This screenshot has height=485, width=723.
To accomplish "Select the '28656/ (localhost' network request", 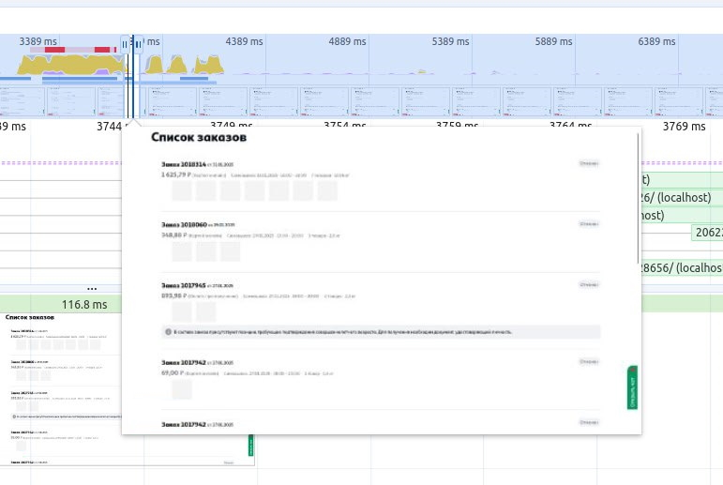I will pyautogui.click(x=682, y=267).
